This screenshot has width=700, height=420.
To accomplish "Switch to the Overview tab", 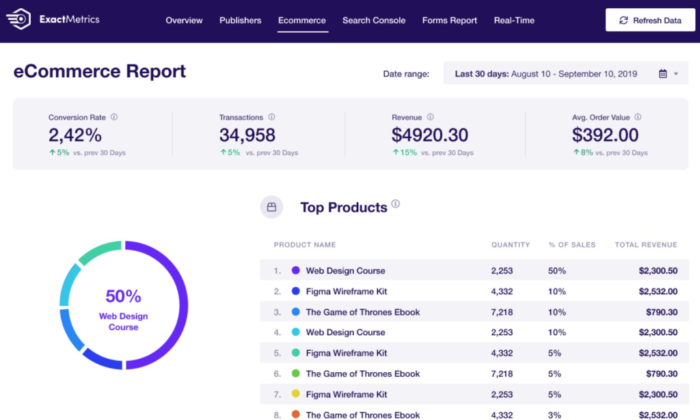I will (x=184, y=21).
